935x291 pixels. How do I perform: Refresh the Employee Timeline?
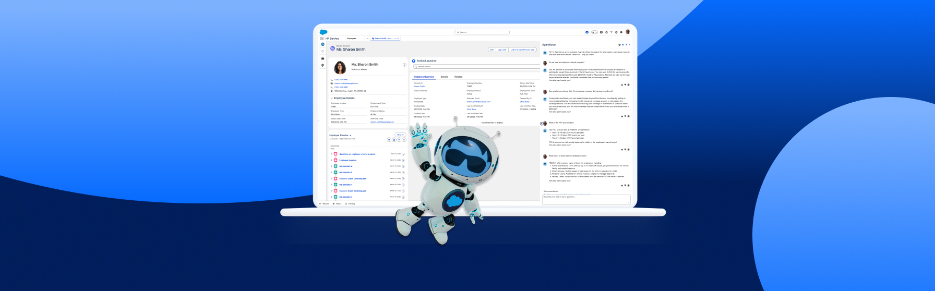(x=389, y=140)
